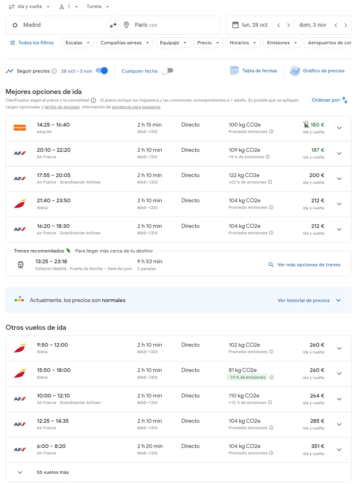Expand the easyJet 14:25 flight details

[339, 128]
